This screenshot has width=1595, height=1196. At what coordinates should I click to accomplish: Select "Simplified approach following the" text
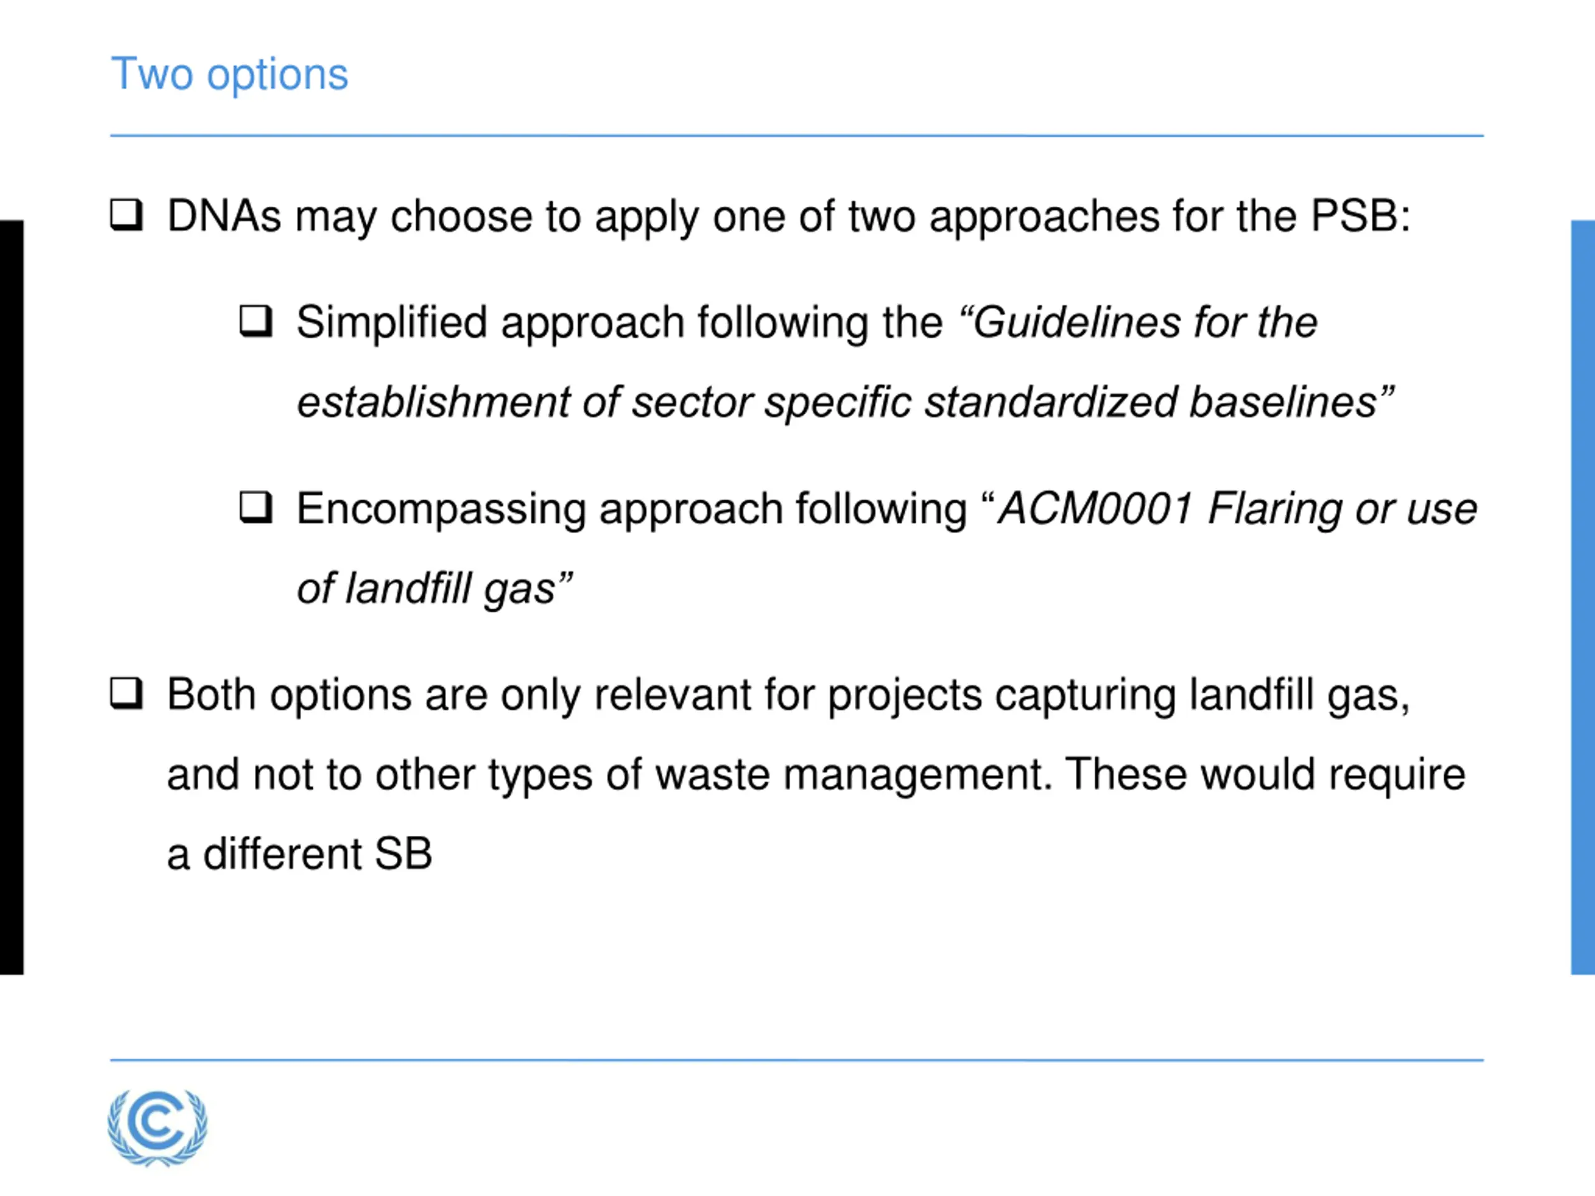[x=619, y=322]
